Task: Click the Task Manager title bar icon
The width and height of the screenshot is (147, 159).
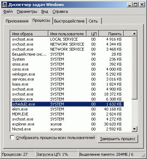Action: pyautogui.click(x=5, y=5)
